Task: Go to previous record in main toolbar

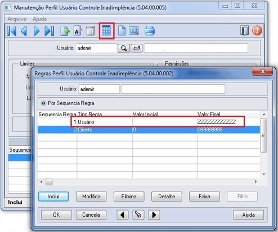Action: [x=24, y=31]
